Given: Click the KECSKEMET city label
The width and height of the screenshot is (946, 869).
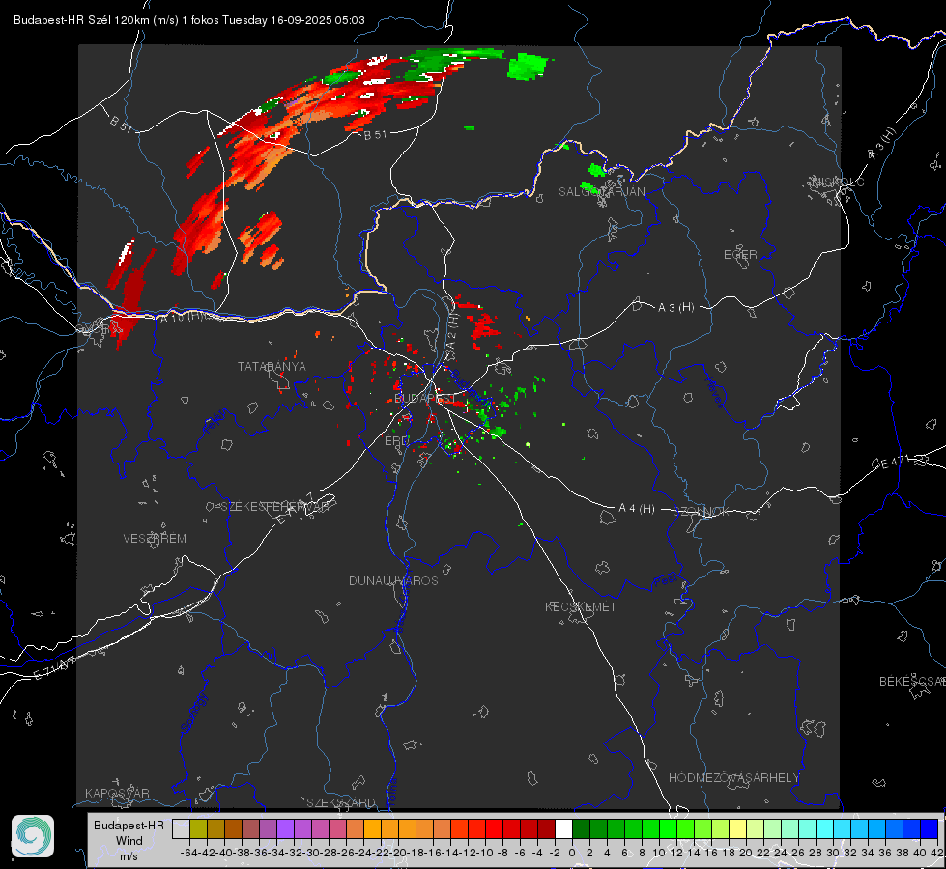Looking at the screenshot, I should click(x=581, y=606).
